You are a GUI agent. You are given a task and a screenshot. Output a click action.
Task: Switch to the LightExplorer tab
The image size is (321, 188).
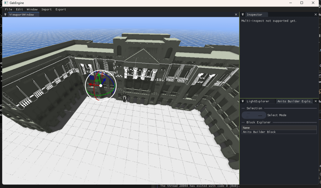(x=258, y=101)
